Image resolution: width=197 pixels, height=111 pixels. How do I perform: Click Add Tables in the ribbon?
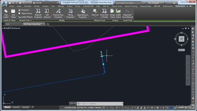coord(13,14)
